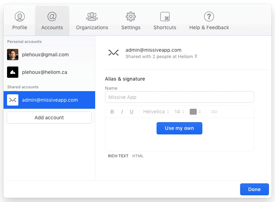Click the Name field showing Missive App
The image size is (275, 202).
click(x=179, y=97)
